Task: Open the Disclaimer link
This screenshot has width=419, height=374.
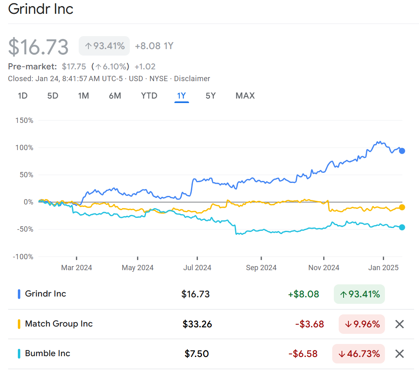Action: pos(192,79)
